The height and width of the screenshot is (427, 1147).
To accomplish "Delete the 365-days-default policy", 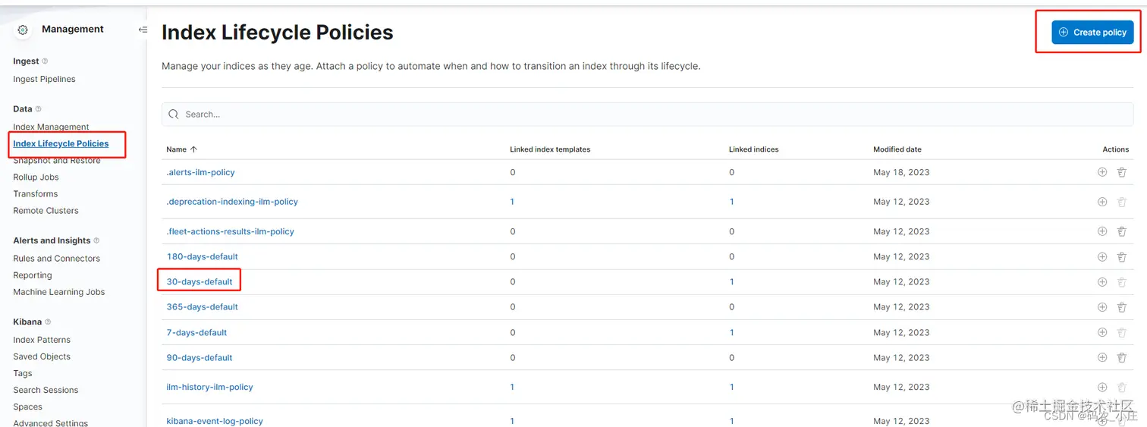I will pos(1121,307).
